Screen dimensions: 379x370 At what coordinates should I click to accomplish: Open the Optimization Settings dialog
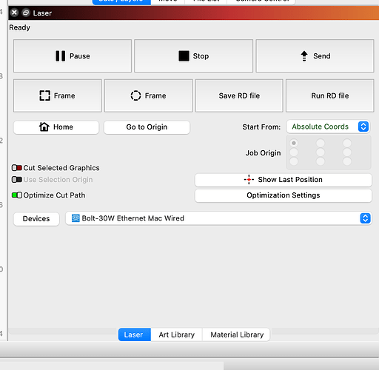click(284, 195)
